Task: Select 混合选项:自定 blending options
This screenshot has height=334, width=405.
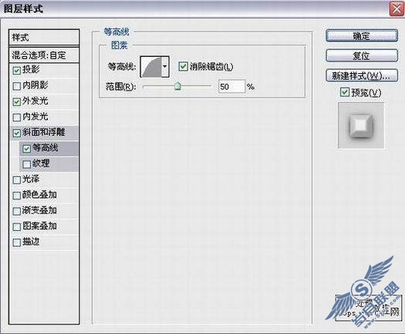Action: [x=44, y=55]
